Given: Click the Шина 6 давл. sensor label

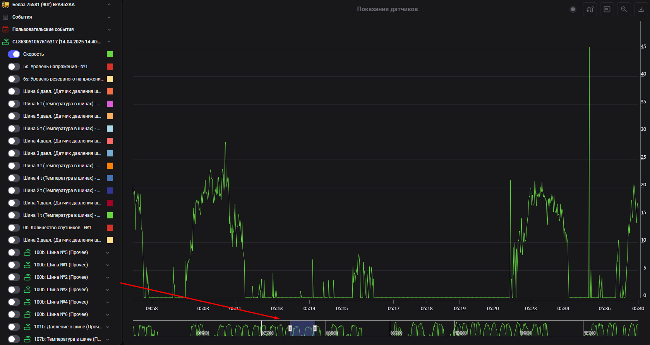Looking at the screenshot, I should pyautogui.click(x=62, y=91).
